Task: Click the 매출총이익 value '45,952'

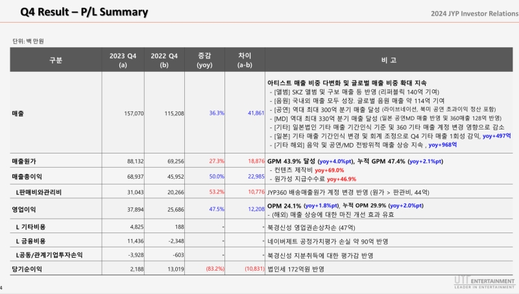Action: (x=176, y=177)
